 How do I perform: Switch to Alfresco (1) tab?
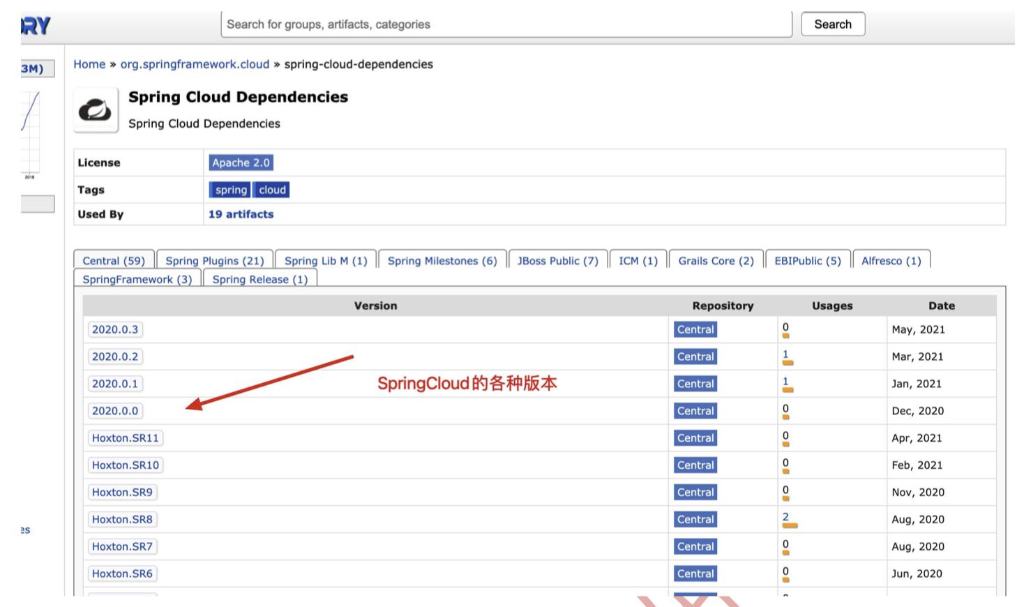(x=891, y=260)
